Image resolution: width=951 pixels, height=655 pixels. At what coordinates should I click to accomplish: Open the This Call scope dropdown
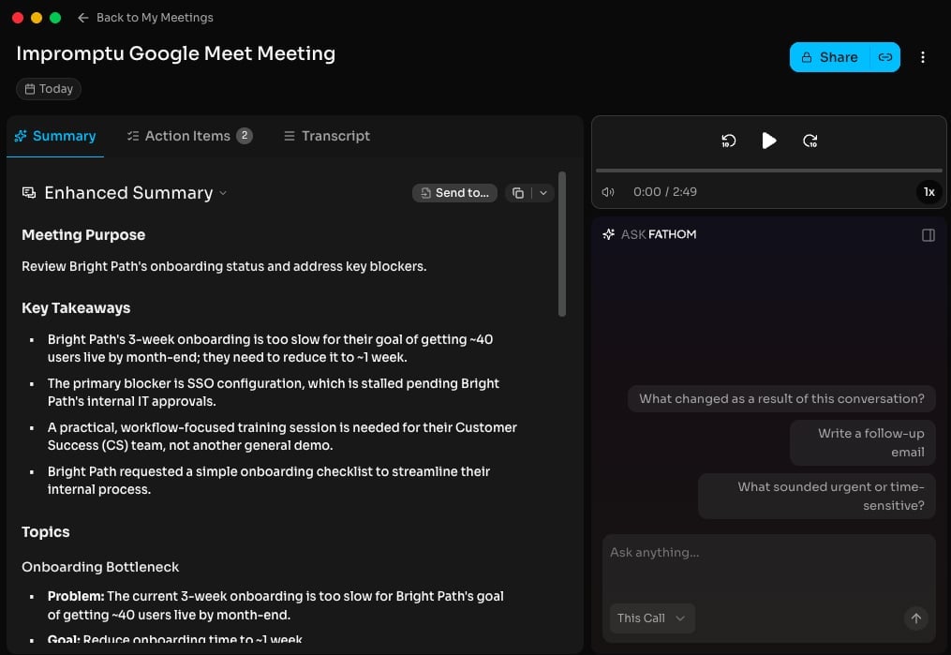tap(652, 618)
